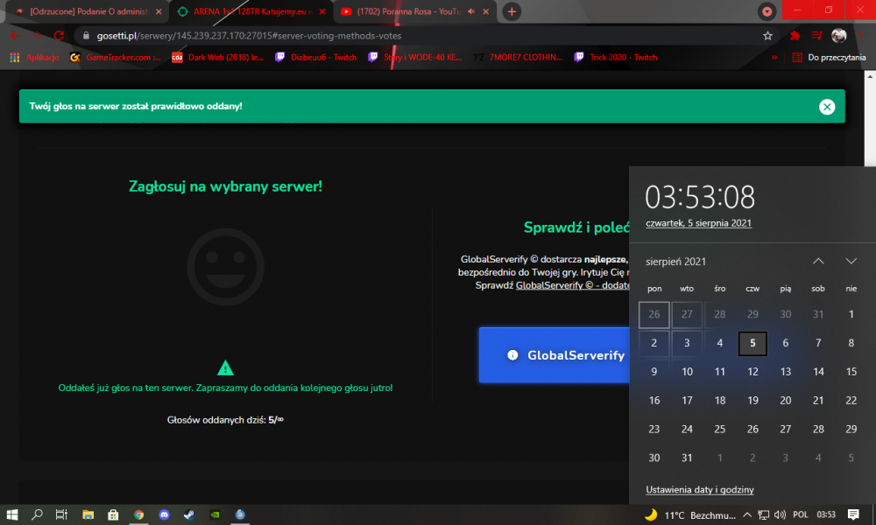The width and height of the screenshot is (876, 525).
Task: Click czwartek, 5 sierpnia 2021 date link
Action: click(698, 223)
